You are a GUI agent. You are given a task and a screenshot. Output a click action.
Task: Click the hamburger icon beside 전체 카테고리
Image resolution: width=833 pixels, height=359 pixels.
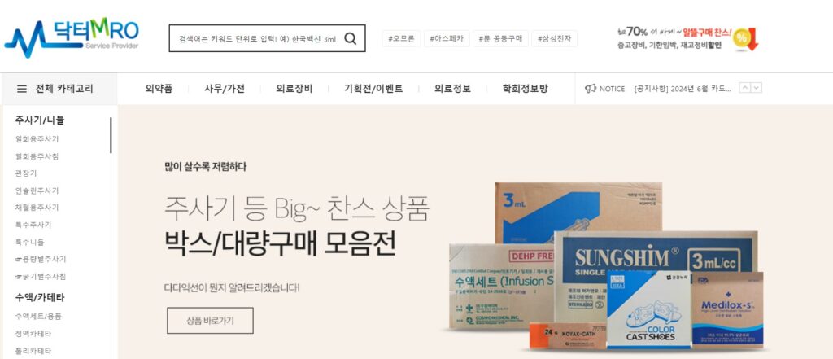[x=22, y=89]
